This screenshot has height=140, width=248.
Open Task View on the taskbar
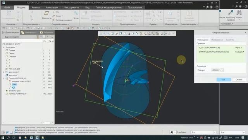(14, 138)
